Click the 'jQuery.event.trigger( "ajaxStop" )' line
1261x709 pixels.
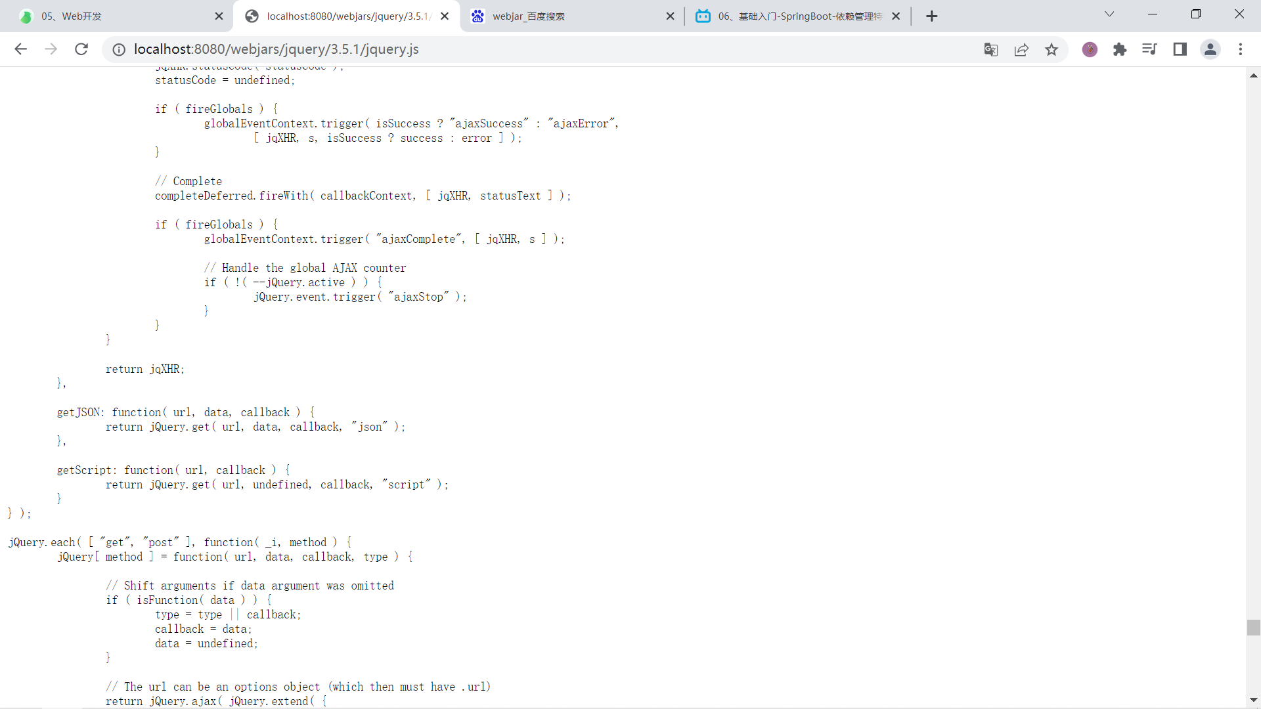(360, 297)
